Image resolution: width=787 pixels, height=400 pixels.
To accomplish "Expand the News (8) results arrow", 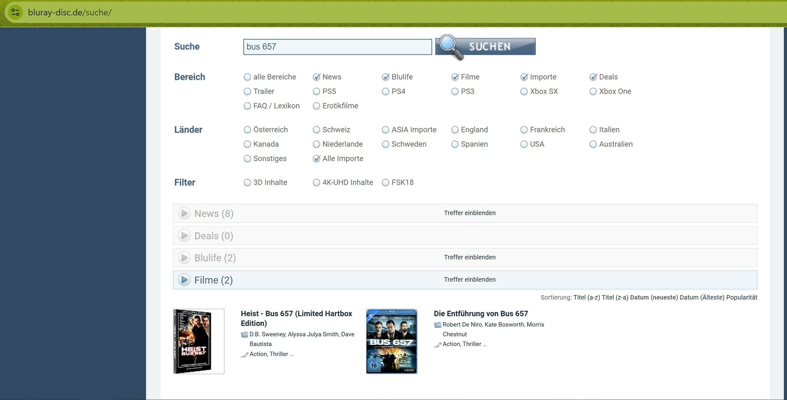I will coord(184,214).
